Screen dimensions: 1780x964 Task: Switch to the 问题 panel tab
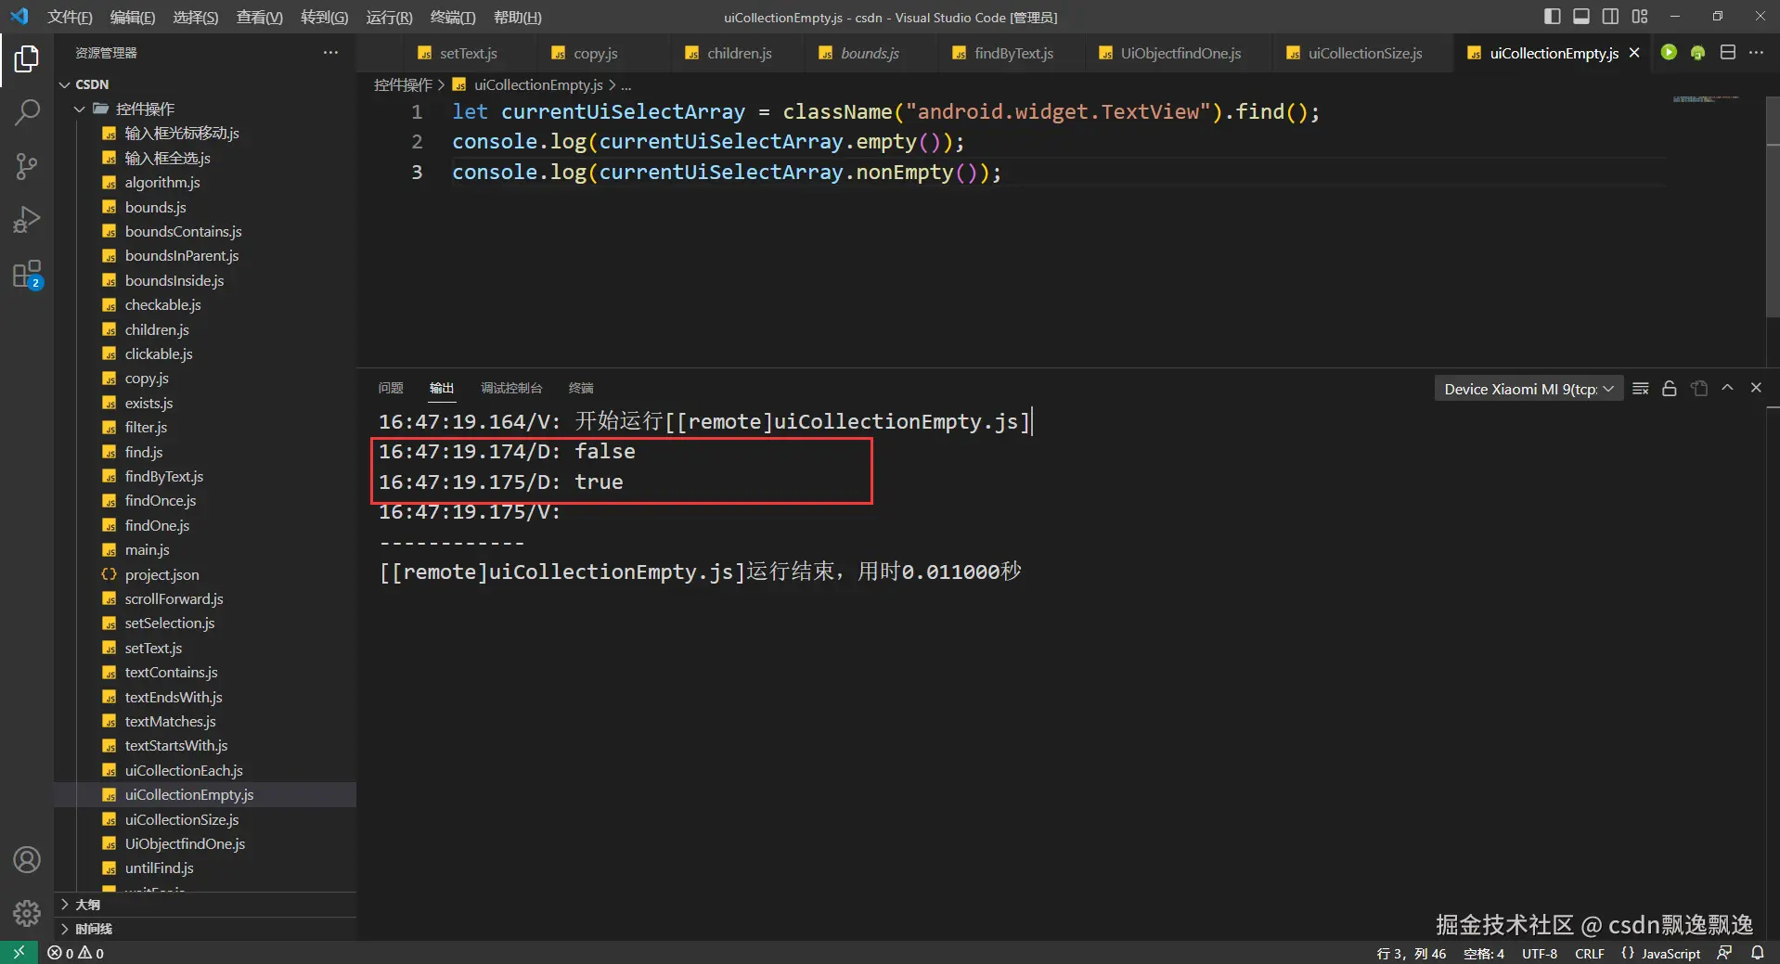(391, 388)
